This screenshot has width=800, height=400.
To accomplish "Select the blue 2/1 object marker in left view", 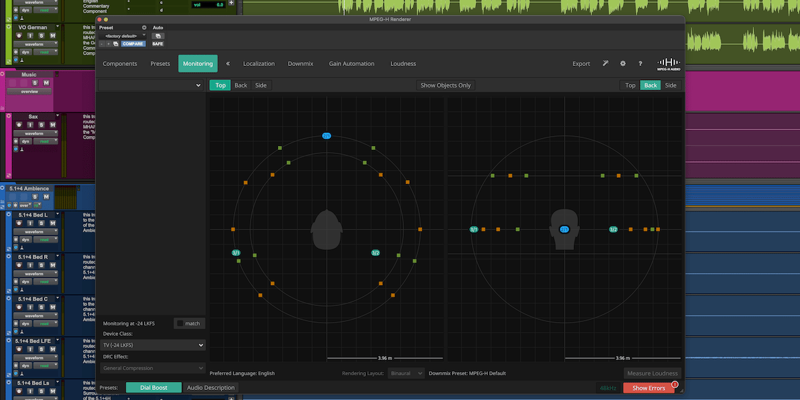I will pyautogui.click(x=327, y=136).
